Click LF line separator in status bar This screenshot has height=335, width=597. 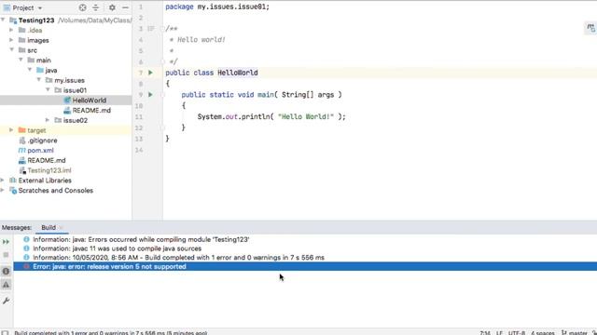point(499,333)
